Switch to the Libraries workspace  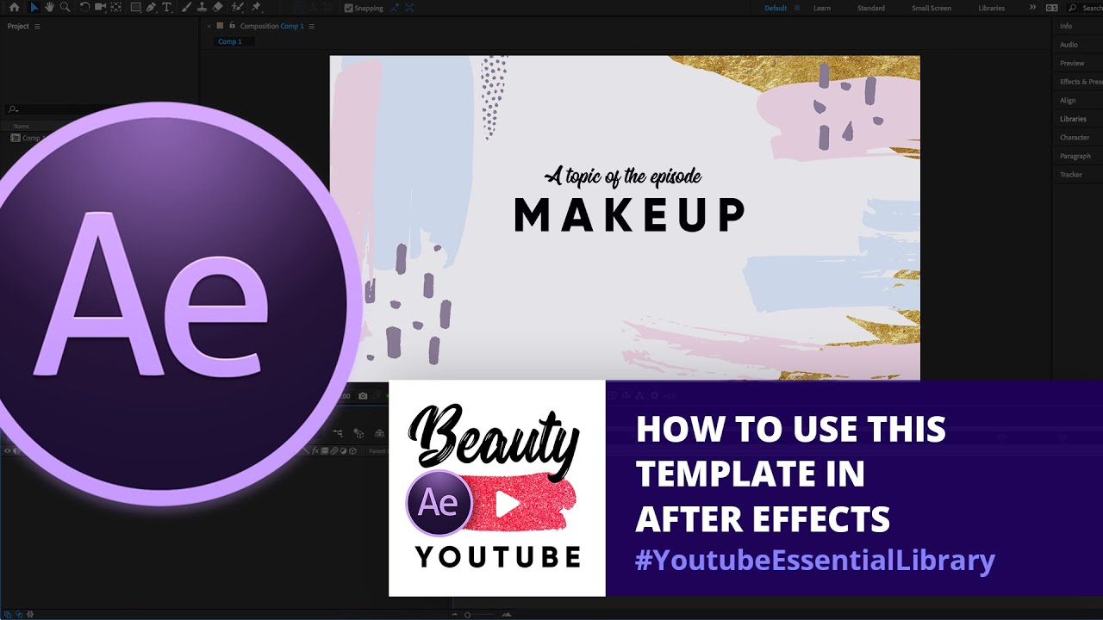point(991,8)
